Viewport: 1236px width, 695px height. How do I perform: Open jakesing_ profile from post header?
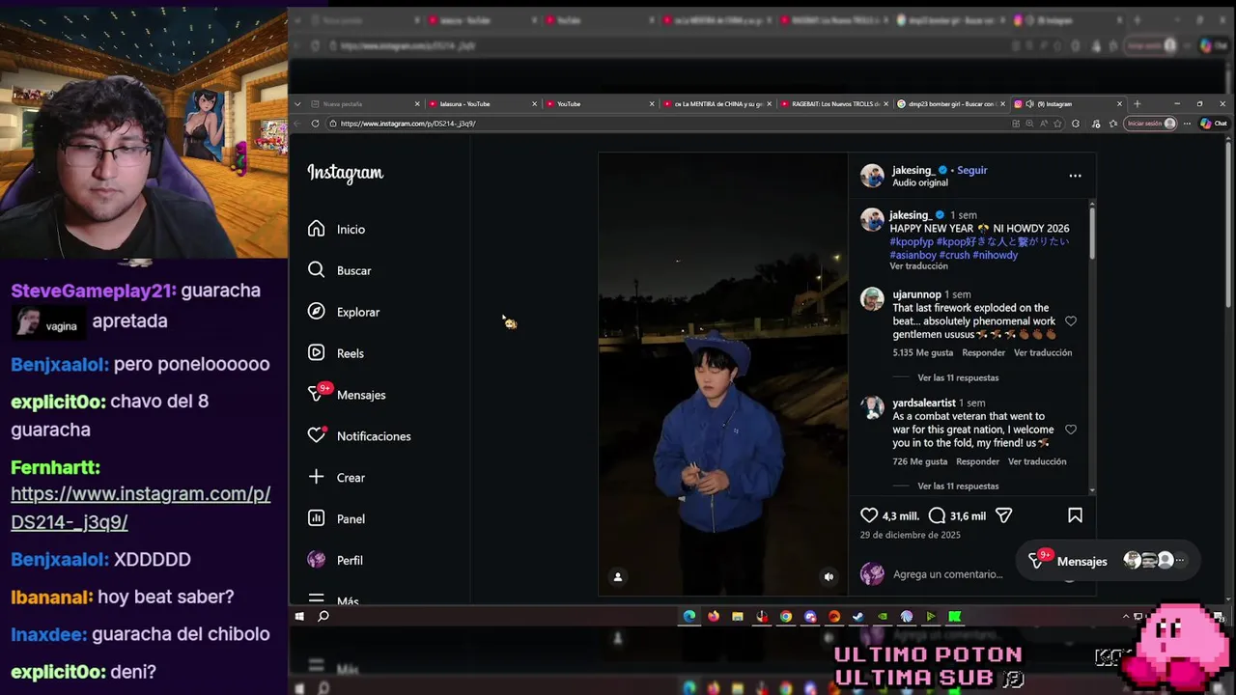tap(913, 170)
